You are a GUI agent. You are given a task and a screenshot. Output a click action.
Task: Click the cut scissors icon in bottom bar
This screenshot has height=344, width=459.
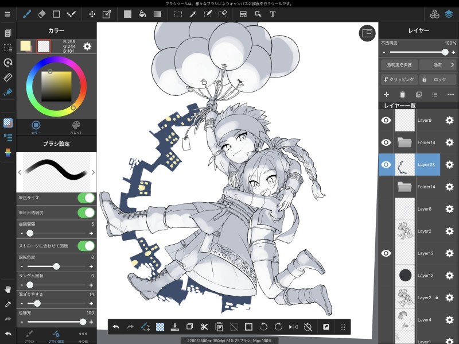204,327
